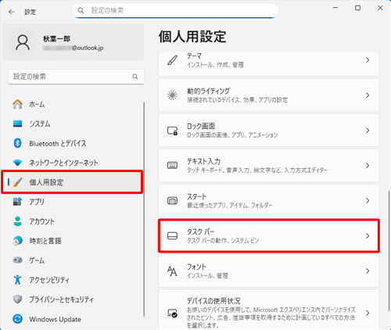391x330 pixels.
Task: Select システム in the sidebar
Action: 74,124
